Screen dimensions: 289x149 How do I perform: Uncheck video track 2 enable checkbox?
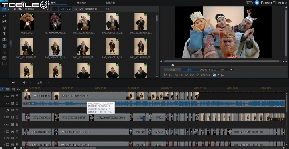12,117
